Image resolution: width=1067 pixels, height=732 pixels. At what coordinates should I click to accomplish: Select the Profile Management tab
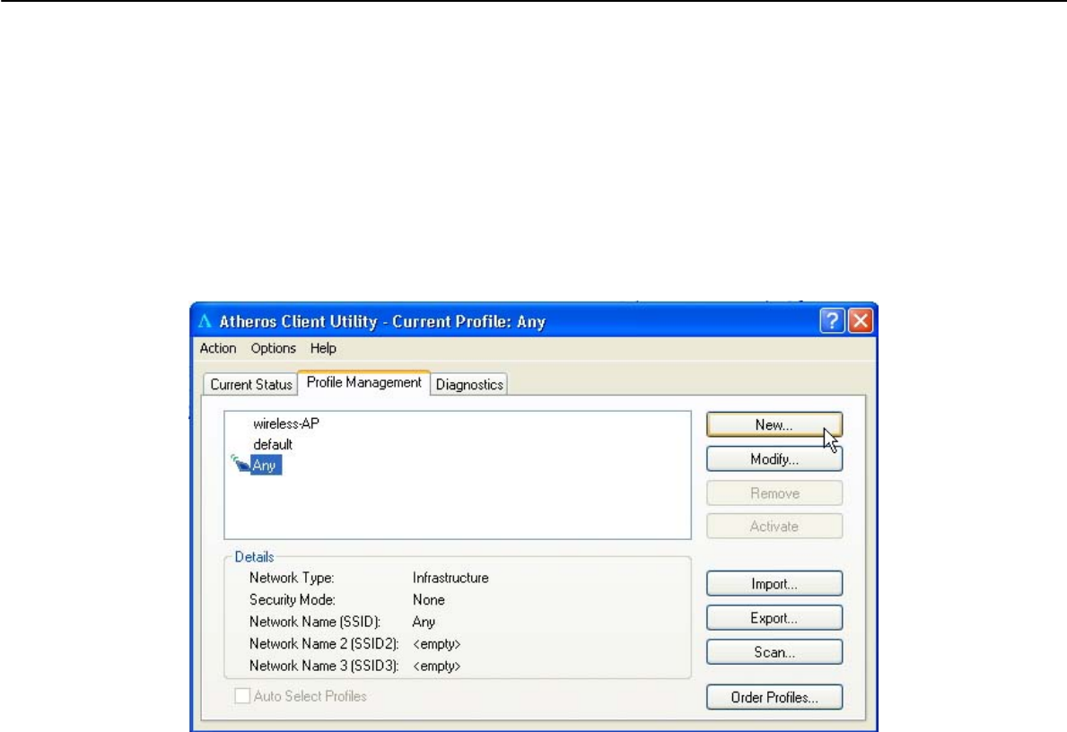tap(364, 382)
